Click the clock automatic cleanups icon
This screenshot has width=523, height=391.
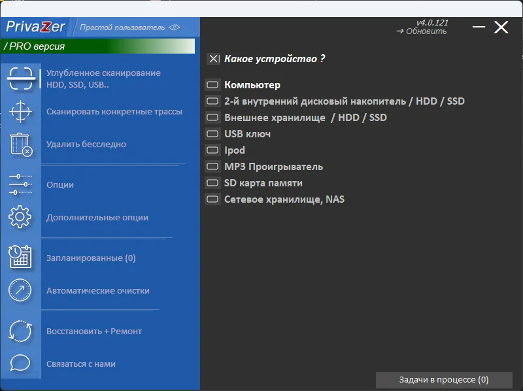20,290
